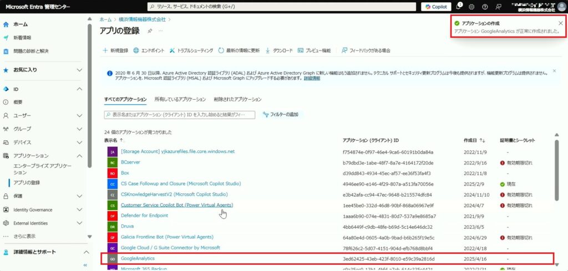Screen dimensions: 568x271
Task: Open Defender for Endpoint application
Action: coord(145,216)
